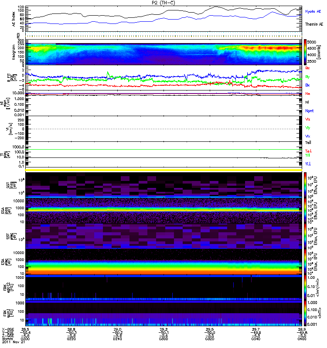Click the SST ions Eflux color bar
The height and width of the screenshot is (348, 327).
click(305, 185)
